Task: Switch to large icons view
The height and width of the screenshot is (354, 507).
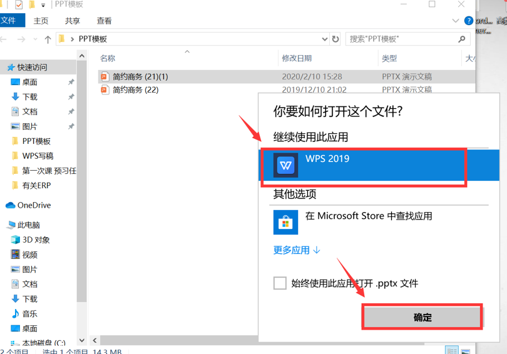Action: [x=465, y=351]
